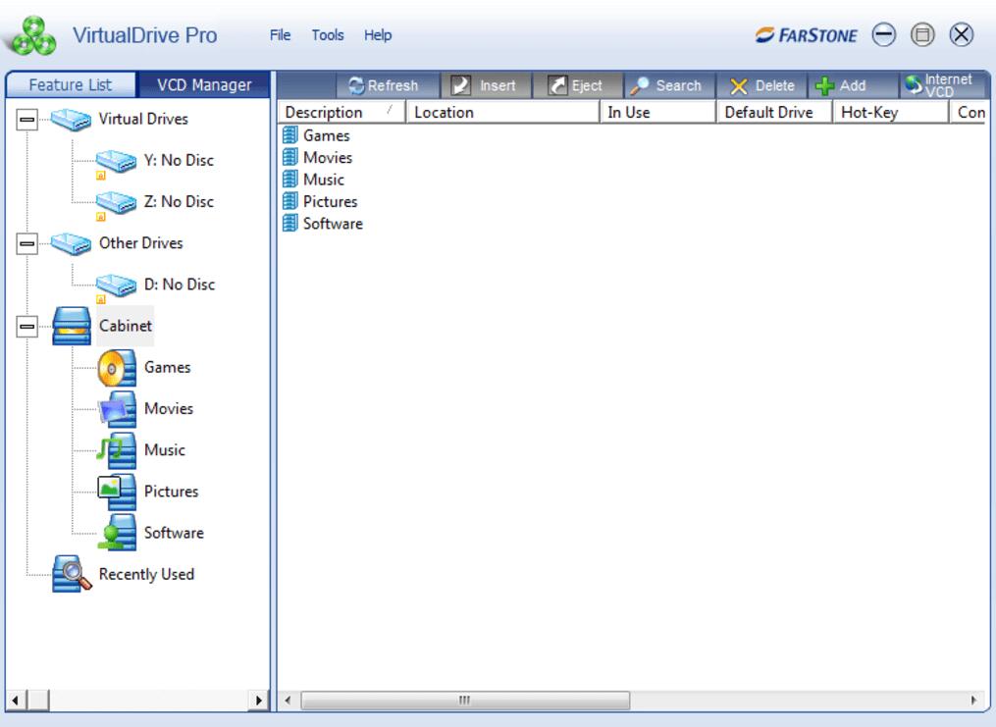This screenshot has width=996, height=727.
Task: Click the Delete X icon
Action: [x=738, y=85]
